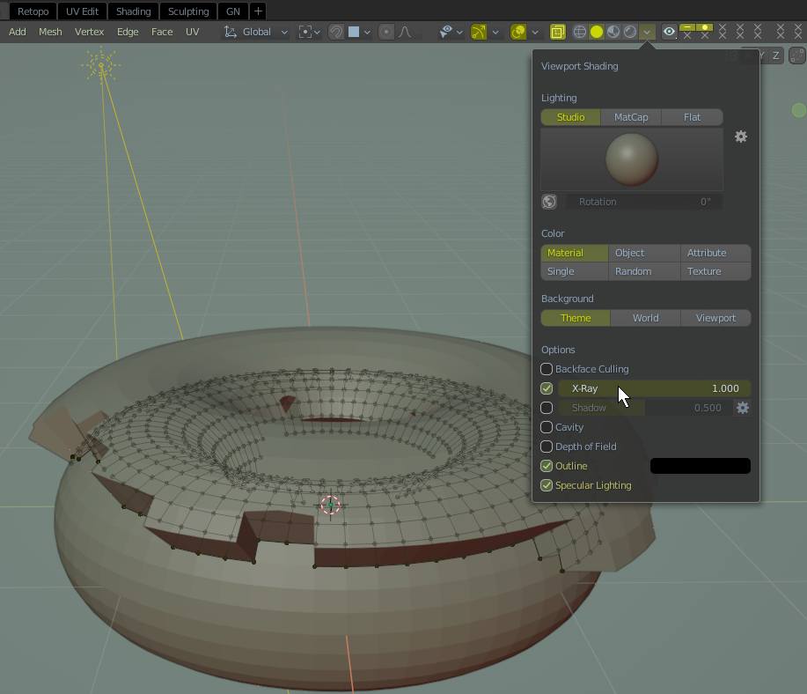Screen dimensions: 807x694
Task: Enable proportional editing icon
Action: click(x=385, y=32)
